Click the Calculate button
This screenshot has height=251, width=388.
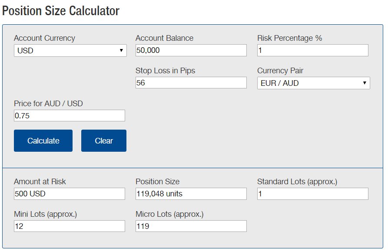click(x=43, y=141)
